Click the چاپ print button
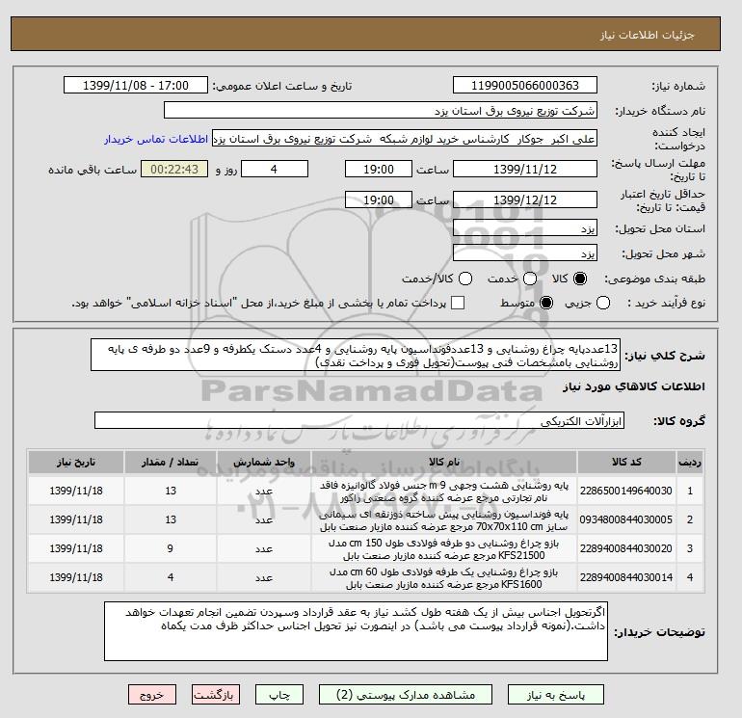 279,695
